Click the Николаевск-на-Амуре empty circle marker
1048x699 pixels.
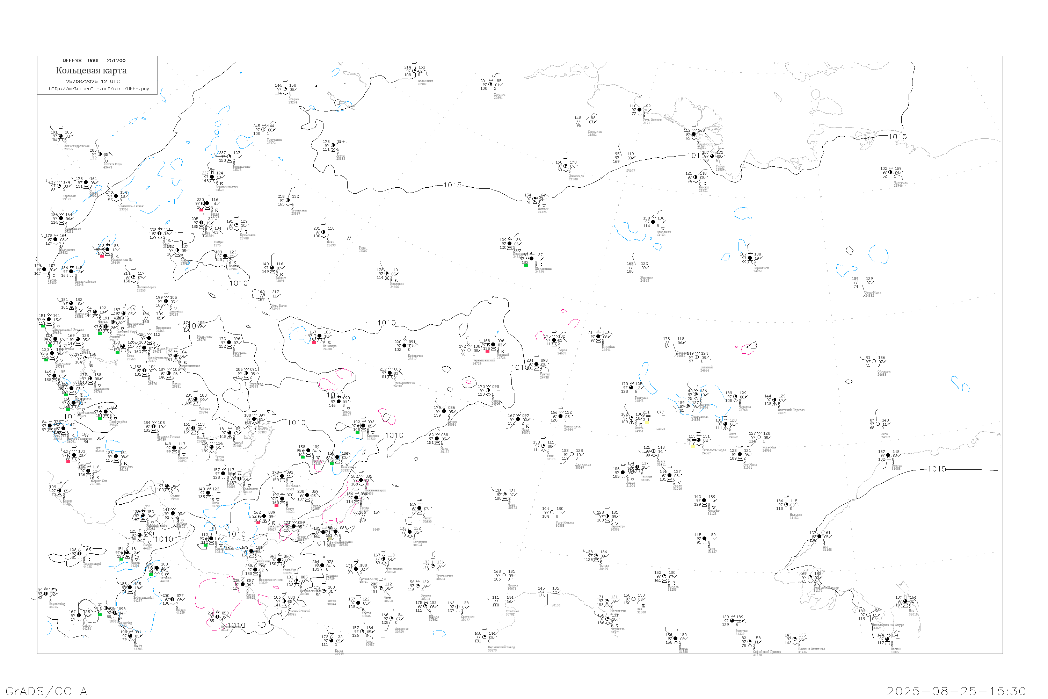pyautogui.click(x=868, y=615)
